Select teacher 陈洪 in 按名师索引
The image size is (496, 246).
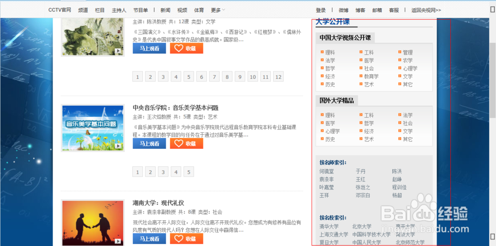pyautogui.click(x=397, y=172)
